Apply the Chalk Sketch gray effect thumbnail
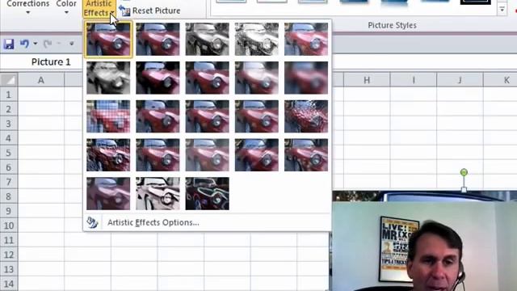The image size is (517, 291). (x=108, y=78)
